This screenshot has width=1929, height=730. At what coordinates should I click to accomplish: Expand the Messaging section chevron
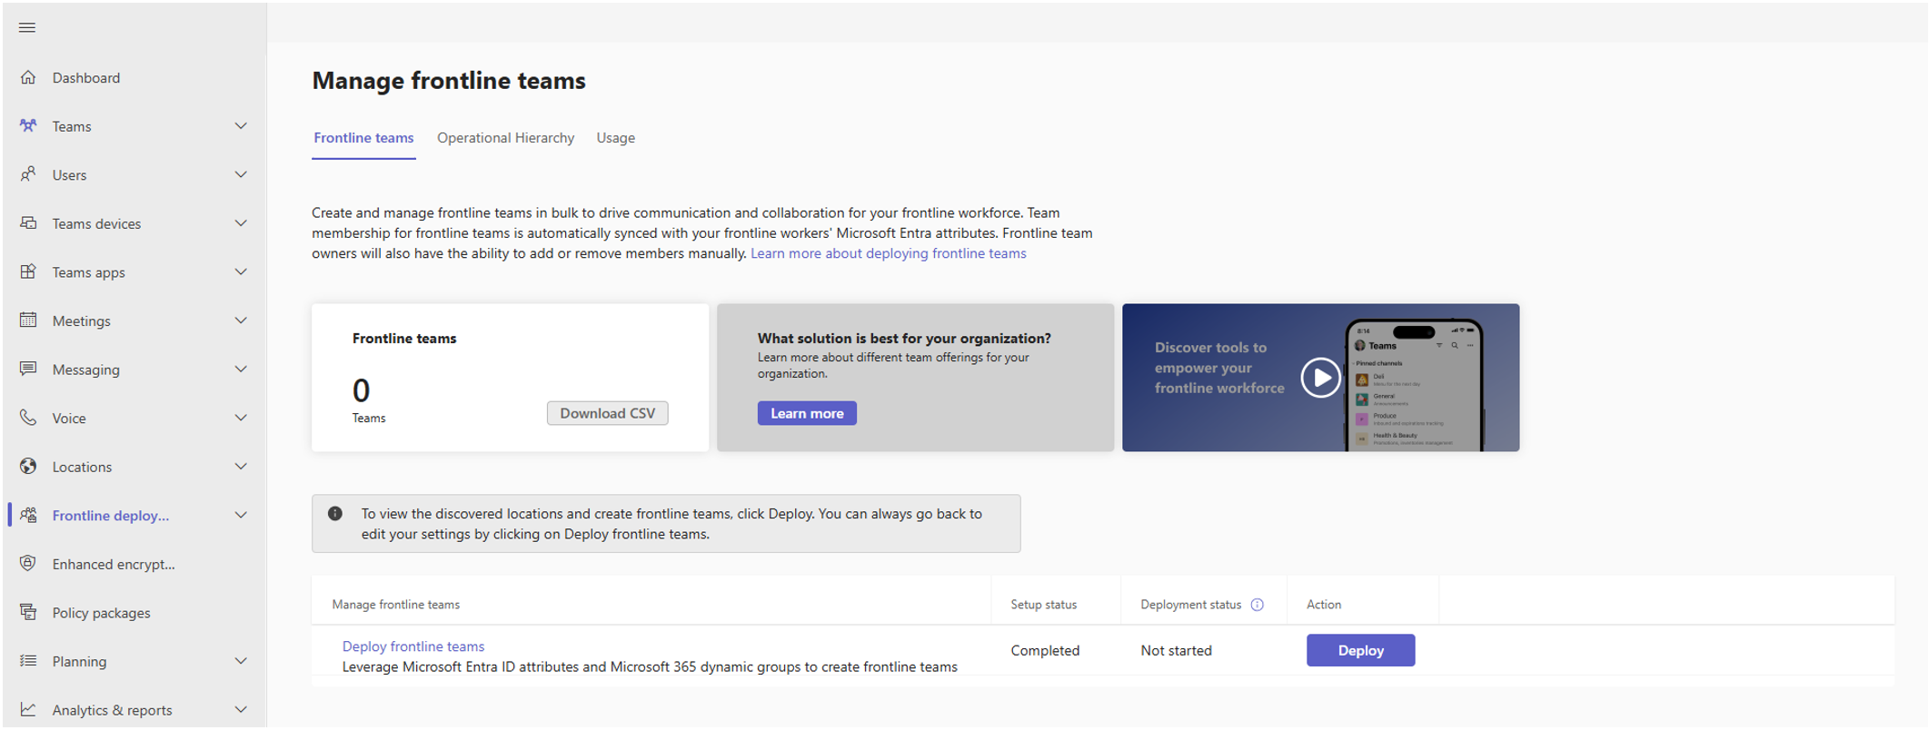[241, 369]
